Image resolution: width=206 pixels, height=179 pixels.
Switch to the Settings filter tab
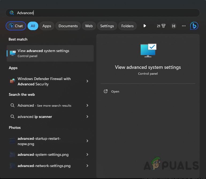tap(107, 26)
